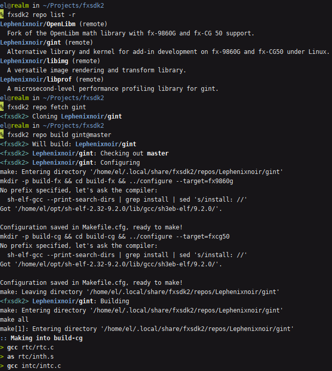
Task: Click the 'gcc intc/intc.c' line
Action: (x=30, y=365)
